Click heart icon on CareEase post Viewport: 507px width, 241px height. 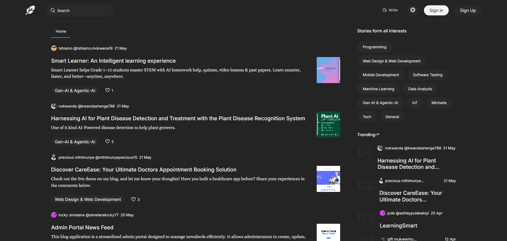click(133, 199)
